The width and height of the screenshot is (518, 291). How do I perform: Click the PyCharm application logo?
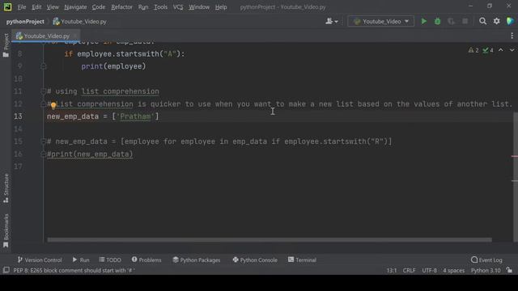(7, 7)
